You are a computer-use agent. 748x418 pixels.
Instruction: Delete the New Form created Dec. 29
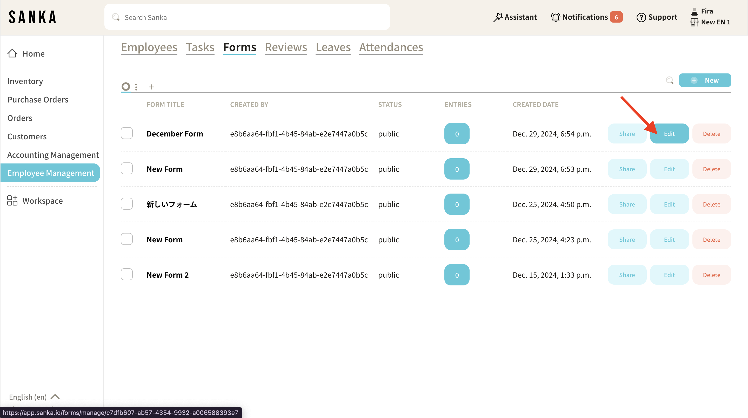coord(711,169)
